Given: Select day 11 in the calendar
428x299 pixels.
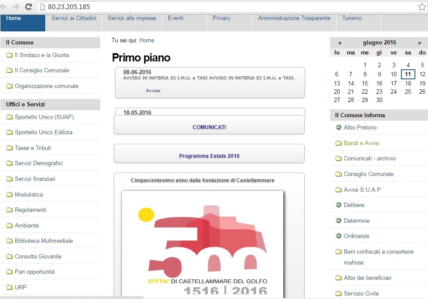Looking at the screenshot, I should click(408, 75).
